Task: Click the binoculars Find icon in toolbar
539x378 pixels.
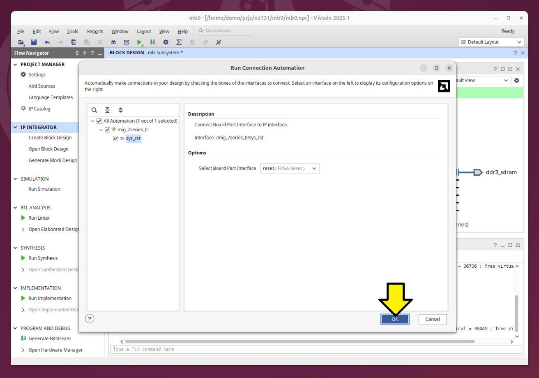Action: [x=113, y=42]
